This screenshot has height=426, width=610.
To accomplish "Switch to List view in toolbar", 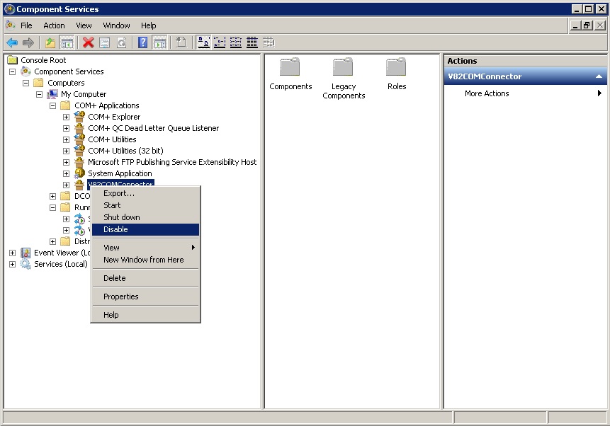I will pos(236,42).
